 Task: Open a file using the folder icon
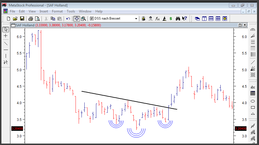click(x=15, y=19)
